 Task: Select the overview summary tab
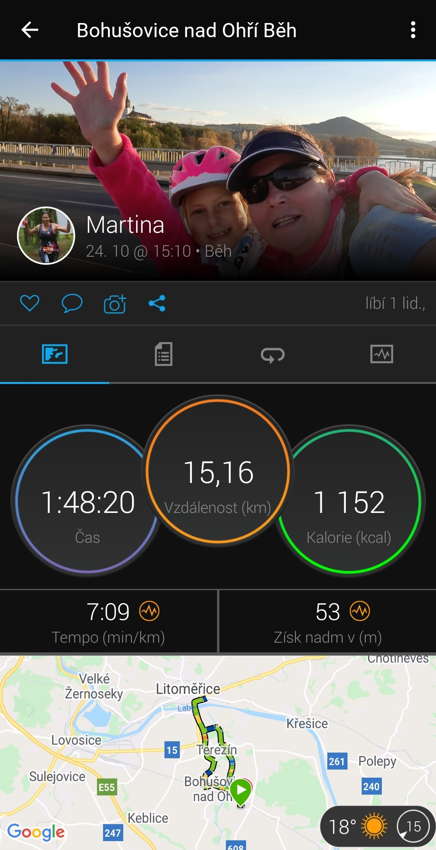(55, 354)
